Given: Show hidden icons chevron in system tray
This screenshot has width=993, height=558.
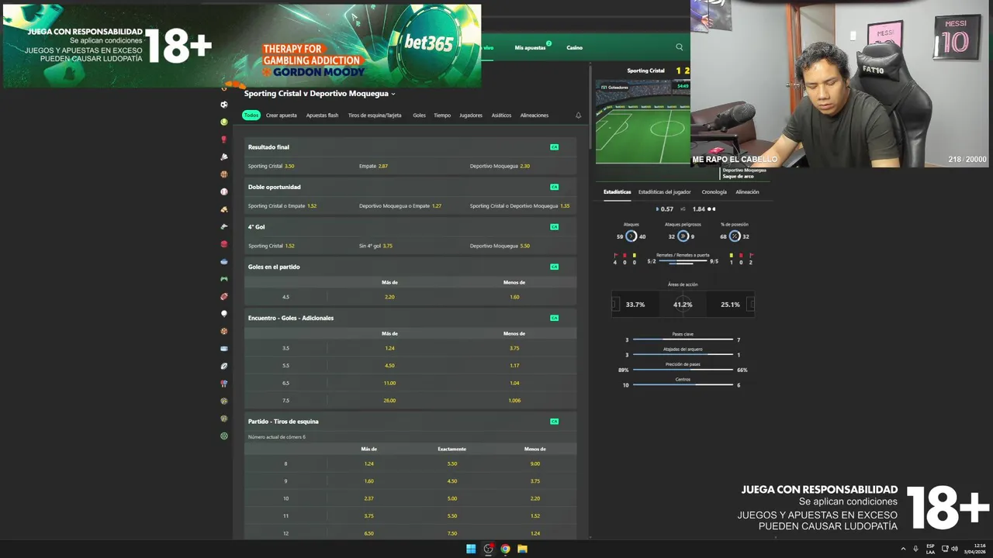Looking at the screenshot, I should tap(903, 549).
